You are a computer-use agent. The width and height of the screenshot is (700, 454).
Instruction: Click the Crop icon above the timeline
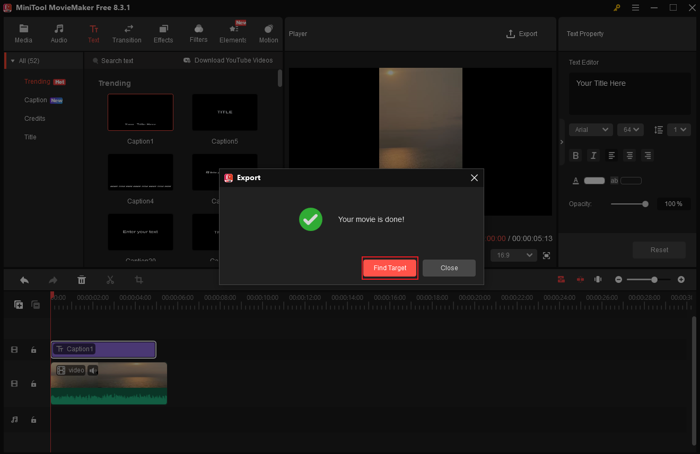pyautogui.click(x=138, y=279)
